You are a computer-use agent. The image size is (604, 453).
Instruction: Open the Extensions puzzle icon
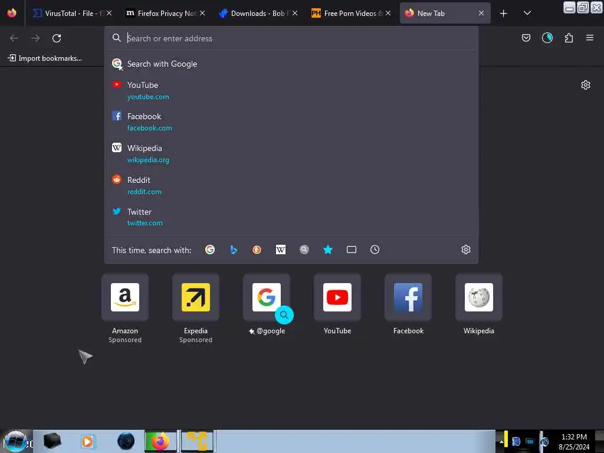(569, 38)
